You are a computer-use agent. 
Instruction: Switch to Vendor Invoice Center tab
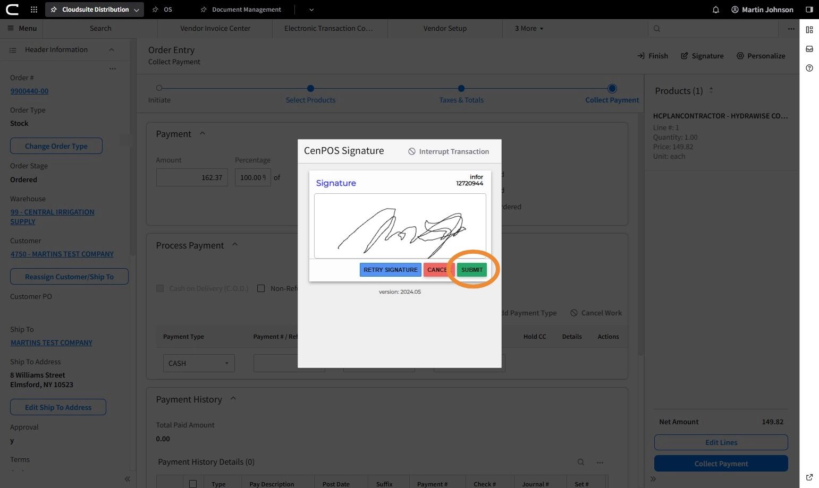(215, 29)
